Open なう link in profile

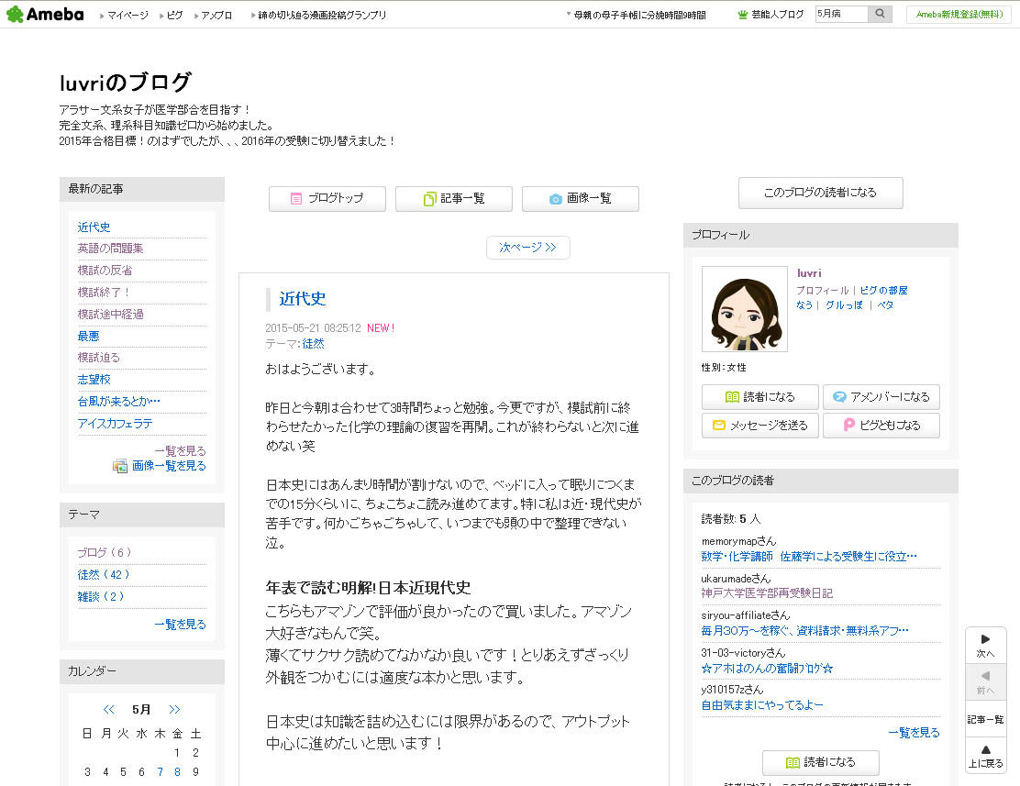pos(804,305)
